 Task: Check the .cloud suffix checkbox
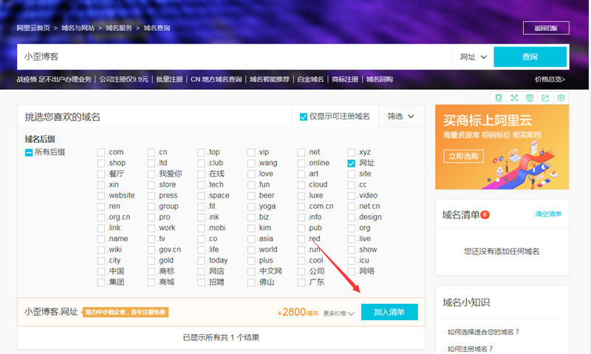click(301, 185)
